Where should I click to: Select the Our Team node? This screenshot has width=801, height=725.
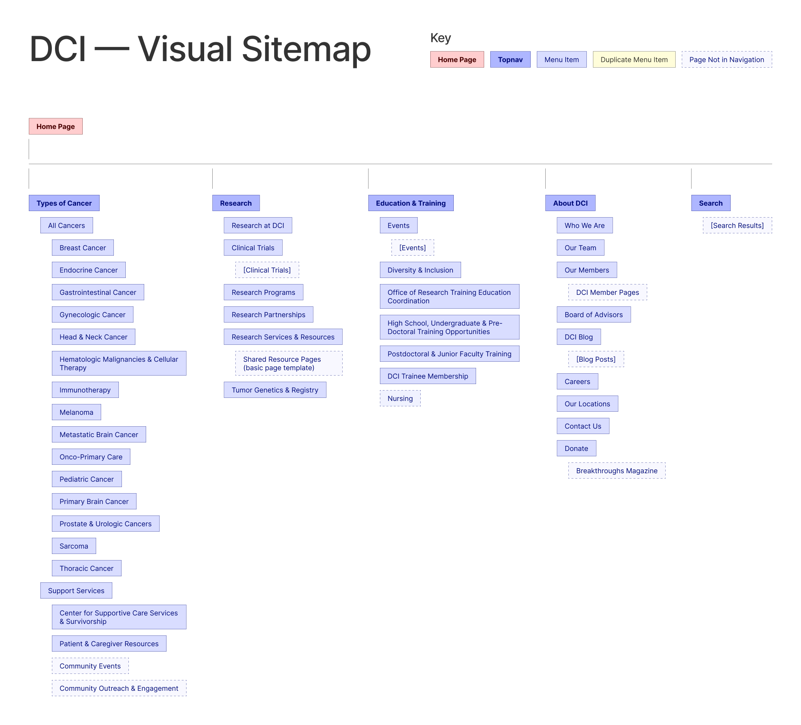point(581,248)
